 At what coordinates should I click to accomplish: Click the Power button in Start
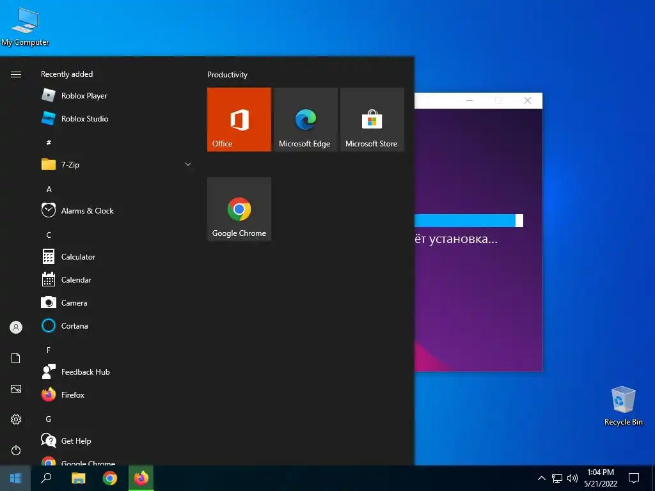[16, 450]
